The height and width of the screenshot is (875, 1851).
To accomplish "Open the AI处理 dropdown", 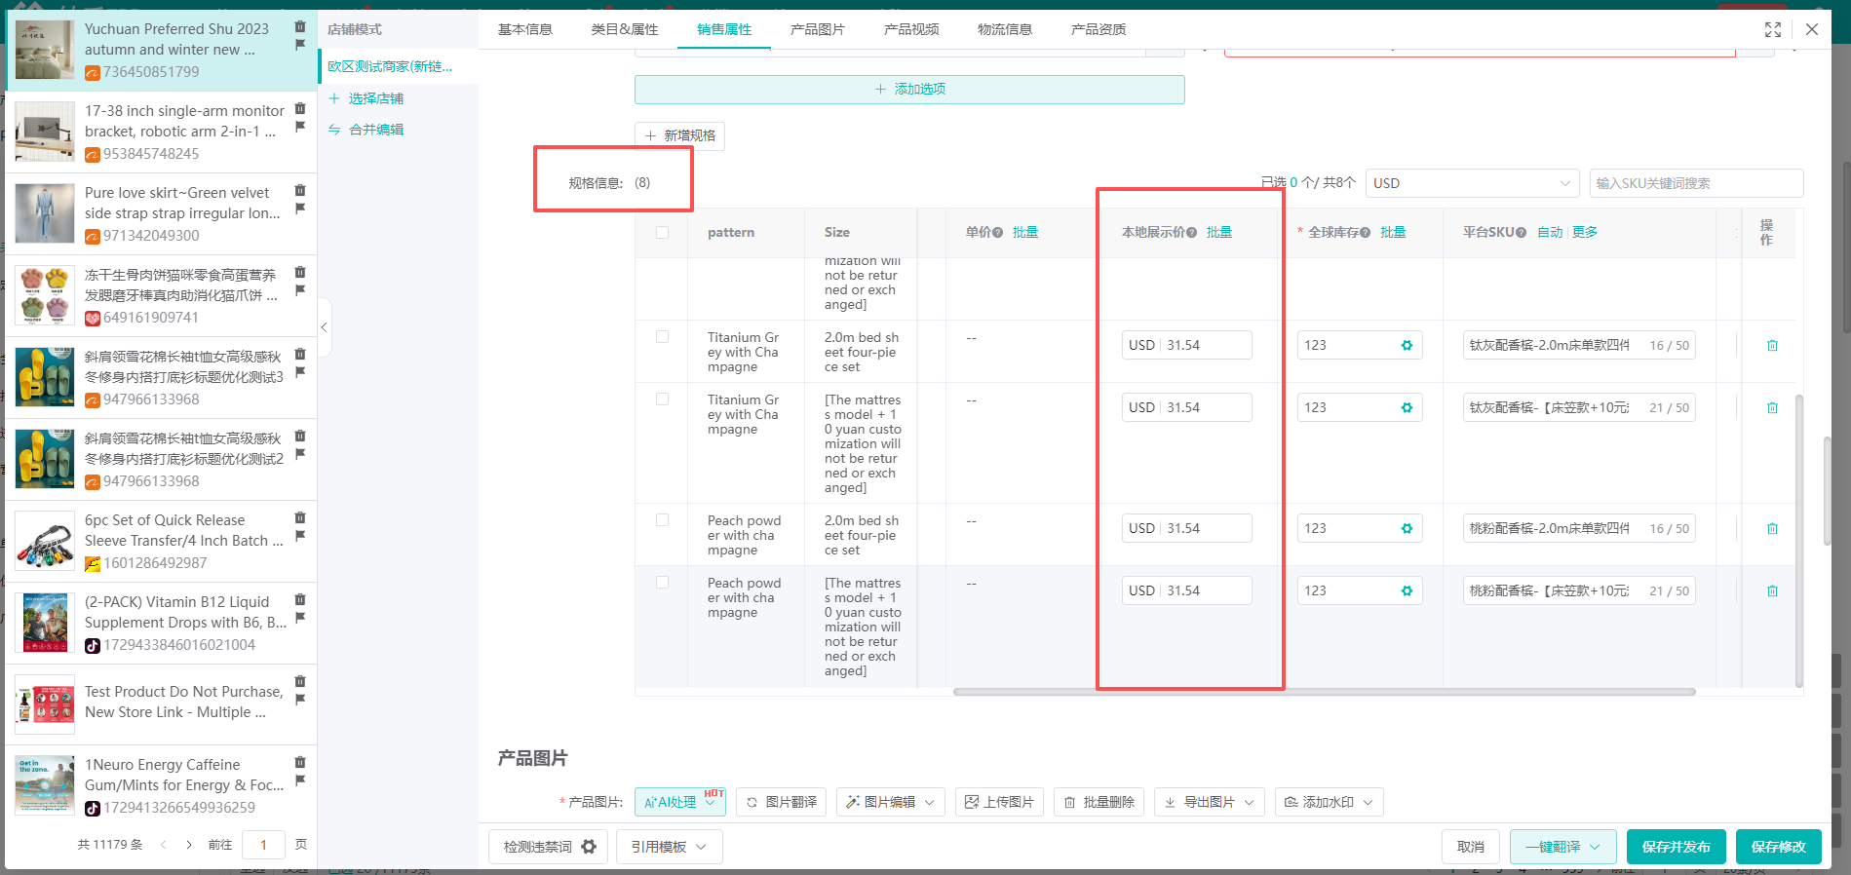I will point(680,802).
